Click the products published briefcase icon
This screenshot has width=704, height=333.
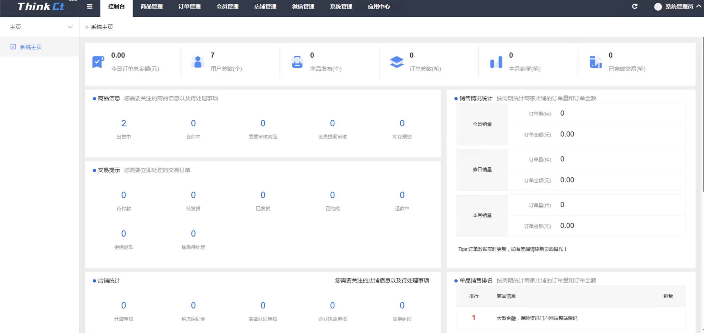tap(297, 62)
